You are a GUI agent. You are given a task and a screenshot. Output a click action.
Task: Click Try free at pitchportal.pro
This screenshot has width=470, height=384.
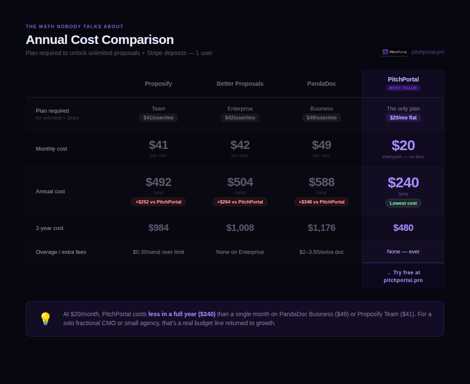click(403, 276)
